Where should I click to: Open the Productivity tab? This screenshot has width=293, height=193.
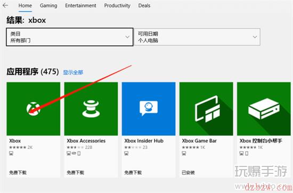(x=117, y=6)
